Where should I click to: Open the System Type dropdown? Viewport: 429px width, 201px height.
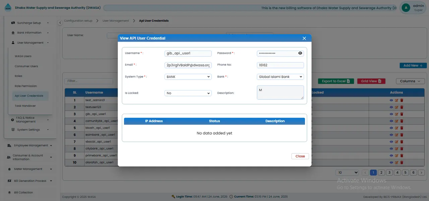188,77
